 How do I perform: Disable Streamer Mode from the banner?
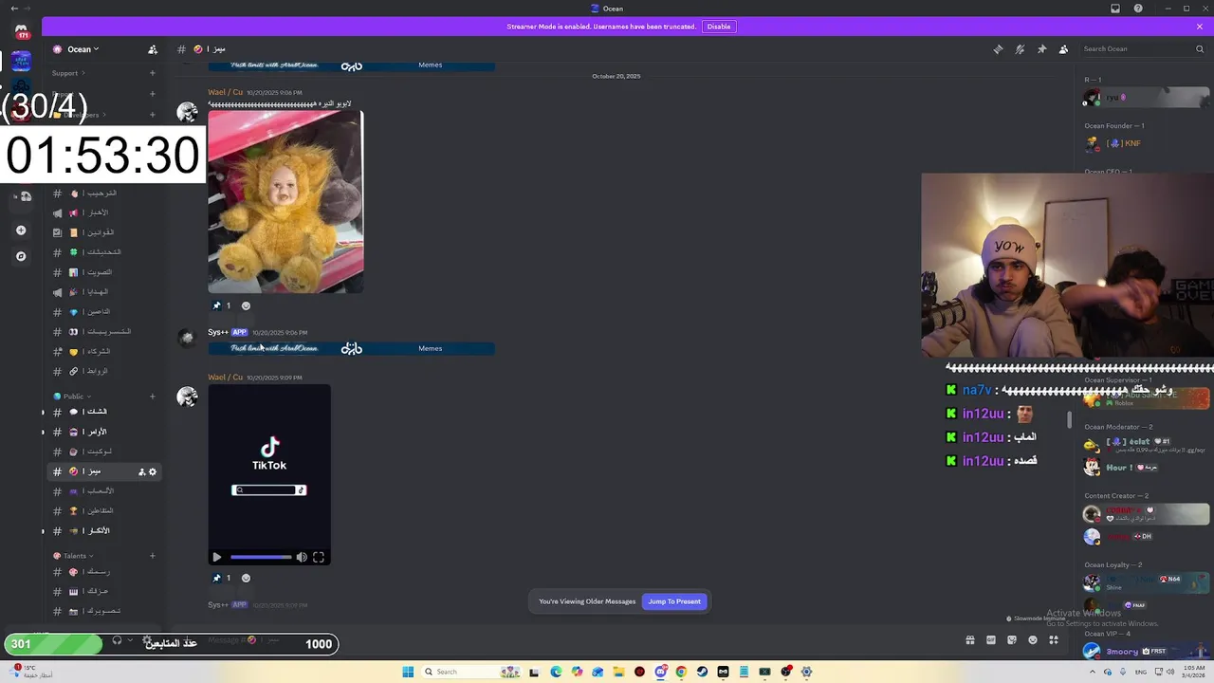click(719, 27)
